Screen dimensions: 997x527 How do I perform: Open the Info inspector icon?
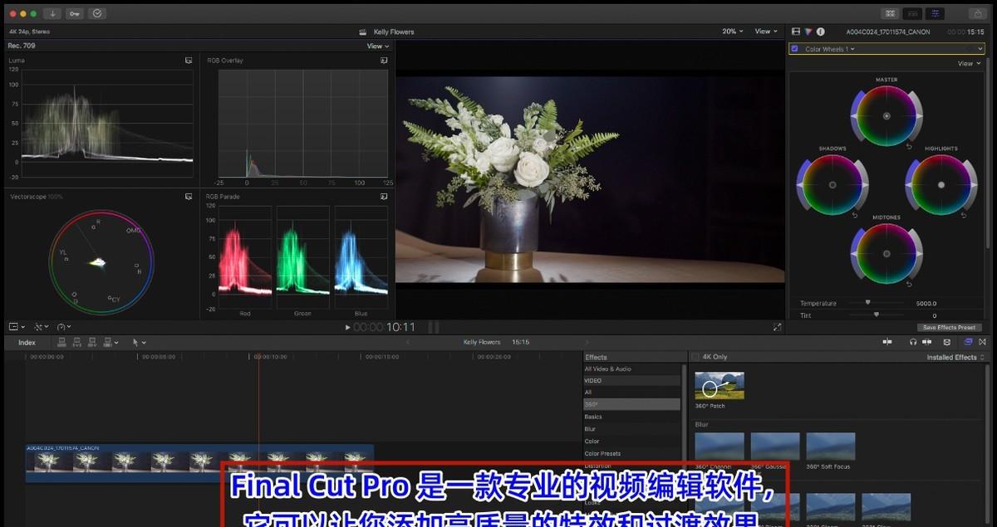point(820,32)
